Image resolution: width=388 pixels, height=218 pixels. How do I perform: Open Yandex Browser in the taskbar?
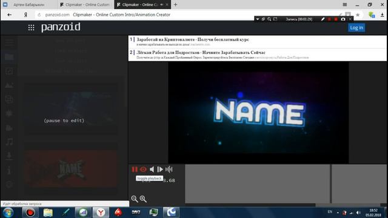(101, 213)
